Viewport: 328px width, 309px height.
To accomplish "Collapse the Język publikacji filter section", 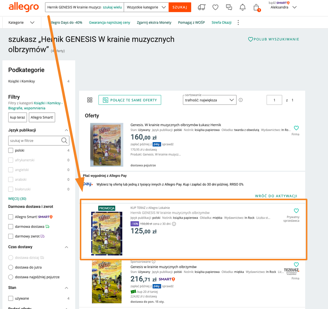I will 67,130.
